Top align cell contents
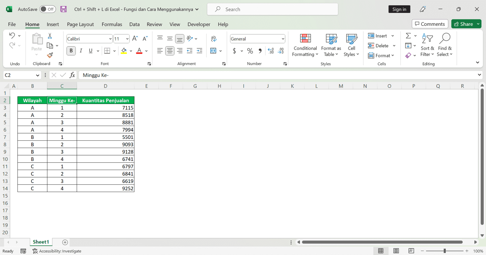The width and height of the screenshot is (486, 255). point(160,38)
